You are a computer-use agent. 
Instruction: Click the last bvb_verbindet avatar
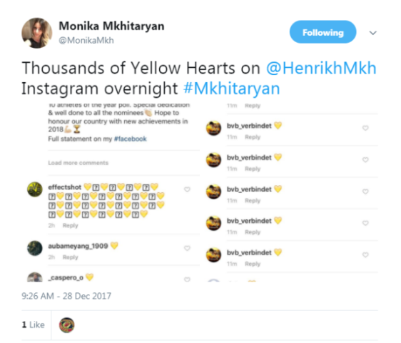point(213,254)
